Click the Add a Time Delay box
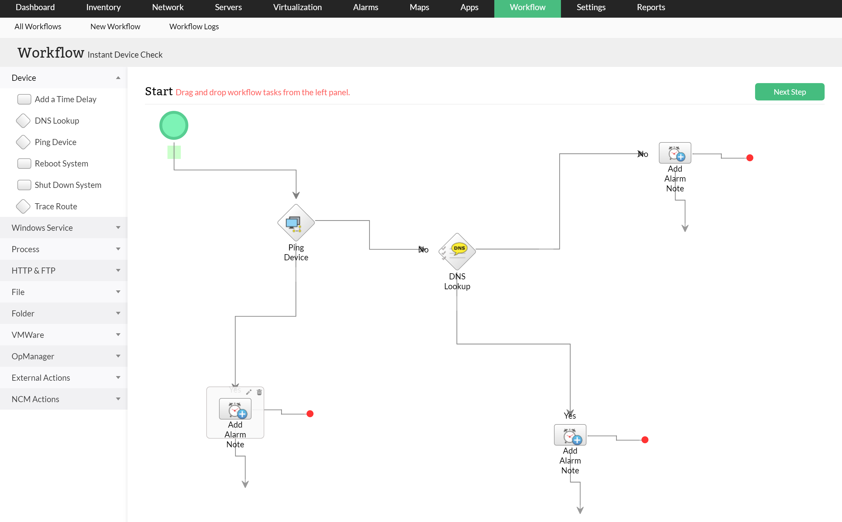 coord(24,99)
